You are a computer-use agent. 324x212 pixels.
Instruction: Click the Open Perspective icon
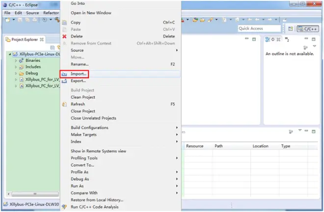(x=291, y=29)
